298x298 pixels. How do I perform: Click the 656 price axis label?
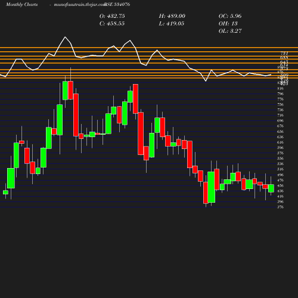(x=280, y=132)
